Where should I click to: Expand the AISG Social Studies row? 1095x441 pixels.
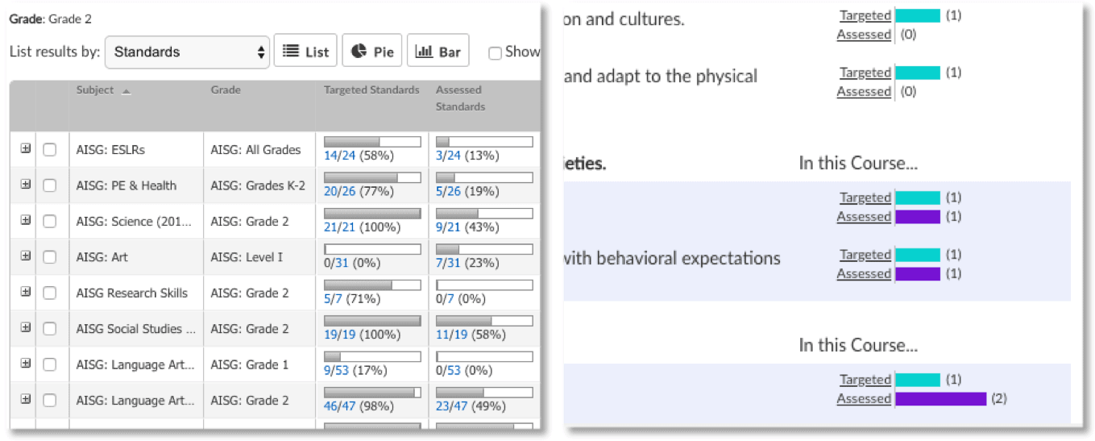tap(26, 328)
